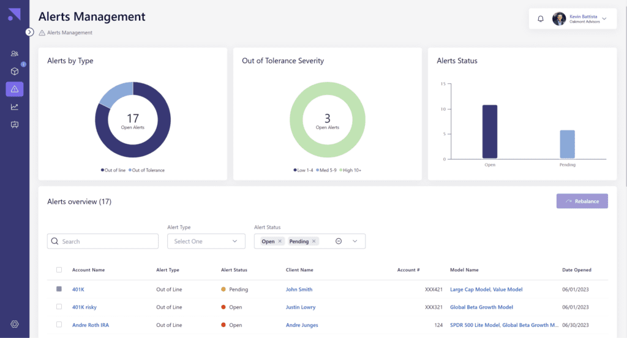Image resolution: width=627 pixels, height=338 pixels.
Task: Click the Alerts Management breadcrumb
Action: tap(69, 32)
